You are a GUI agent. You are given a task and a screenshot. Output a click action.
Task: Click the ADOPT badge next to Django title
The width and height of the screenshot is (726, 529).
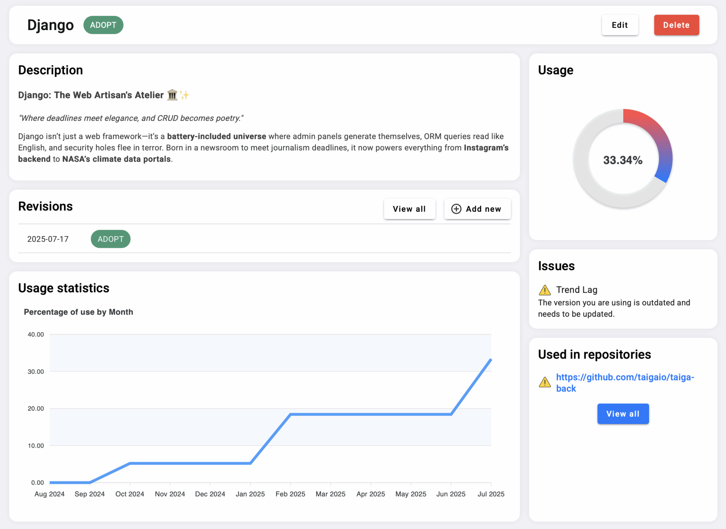(x=103, y=25)
